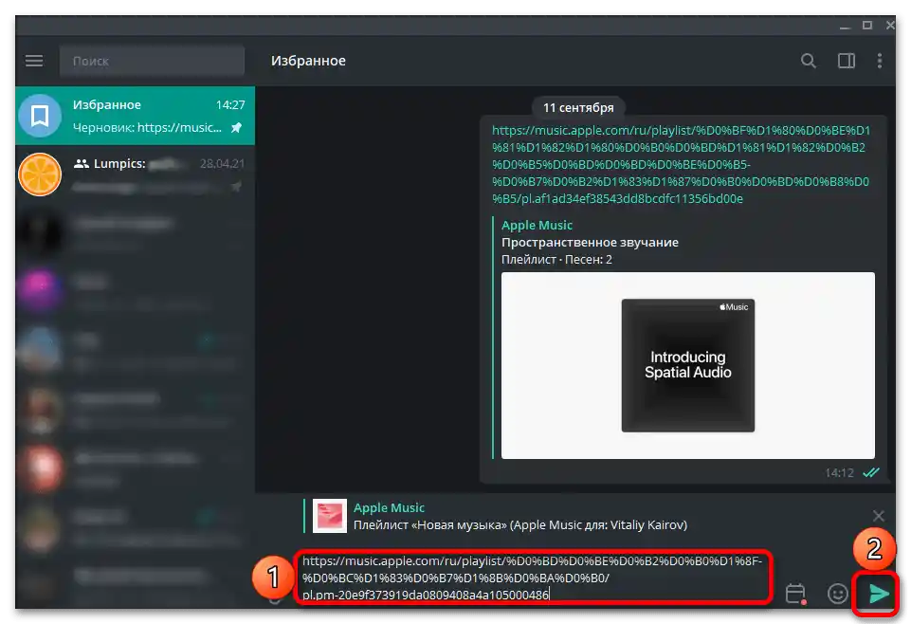
Task: Click the pin icon on Избранное chat
Action: (x=236, y=127)
